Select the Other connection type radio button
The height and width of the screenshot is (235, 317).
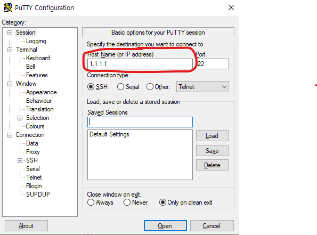coord(150,87)
